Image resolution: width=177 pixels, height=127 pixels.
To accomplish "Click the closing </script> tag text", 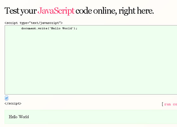I will point(13,104).
